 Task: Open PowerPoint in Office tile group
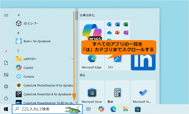pos(117,32)
